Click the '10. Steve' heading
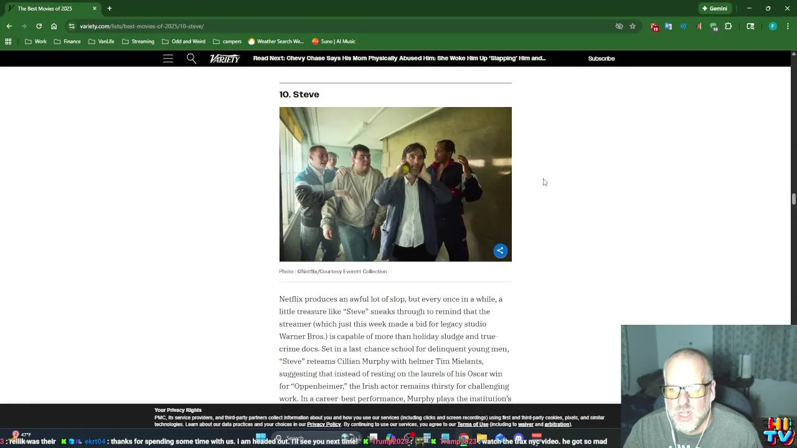Image resolution: width=797 pixels, height=448 pixels. click(299, 95)
